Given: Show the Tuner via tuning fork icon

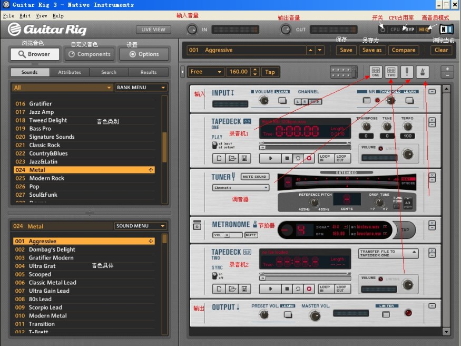Looking at the screenshot, I should tap(407, 72).
